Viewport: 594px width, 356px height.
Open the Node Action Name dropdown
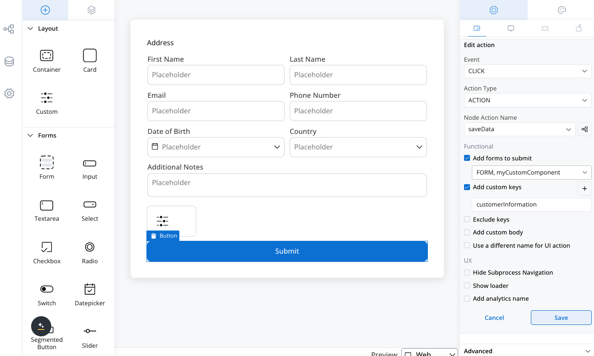point(519,129)
